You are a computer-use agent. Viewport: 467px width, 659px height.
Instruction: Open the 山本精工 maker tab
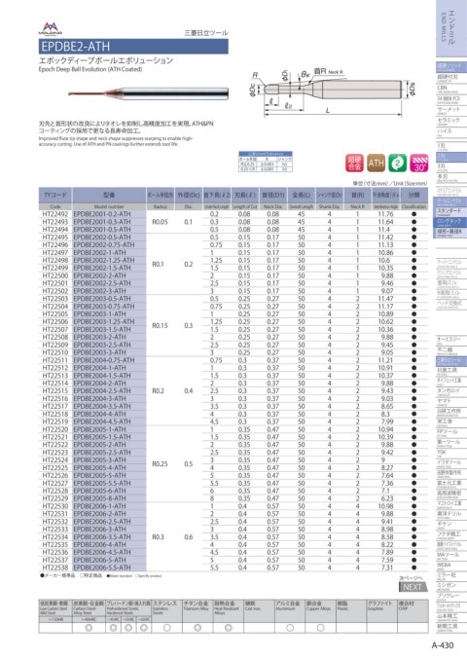coord(451,616)
